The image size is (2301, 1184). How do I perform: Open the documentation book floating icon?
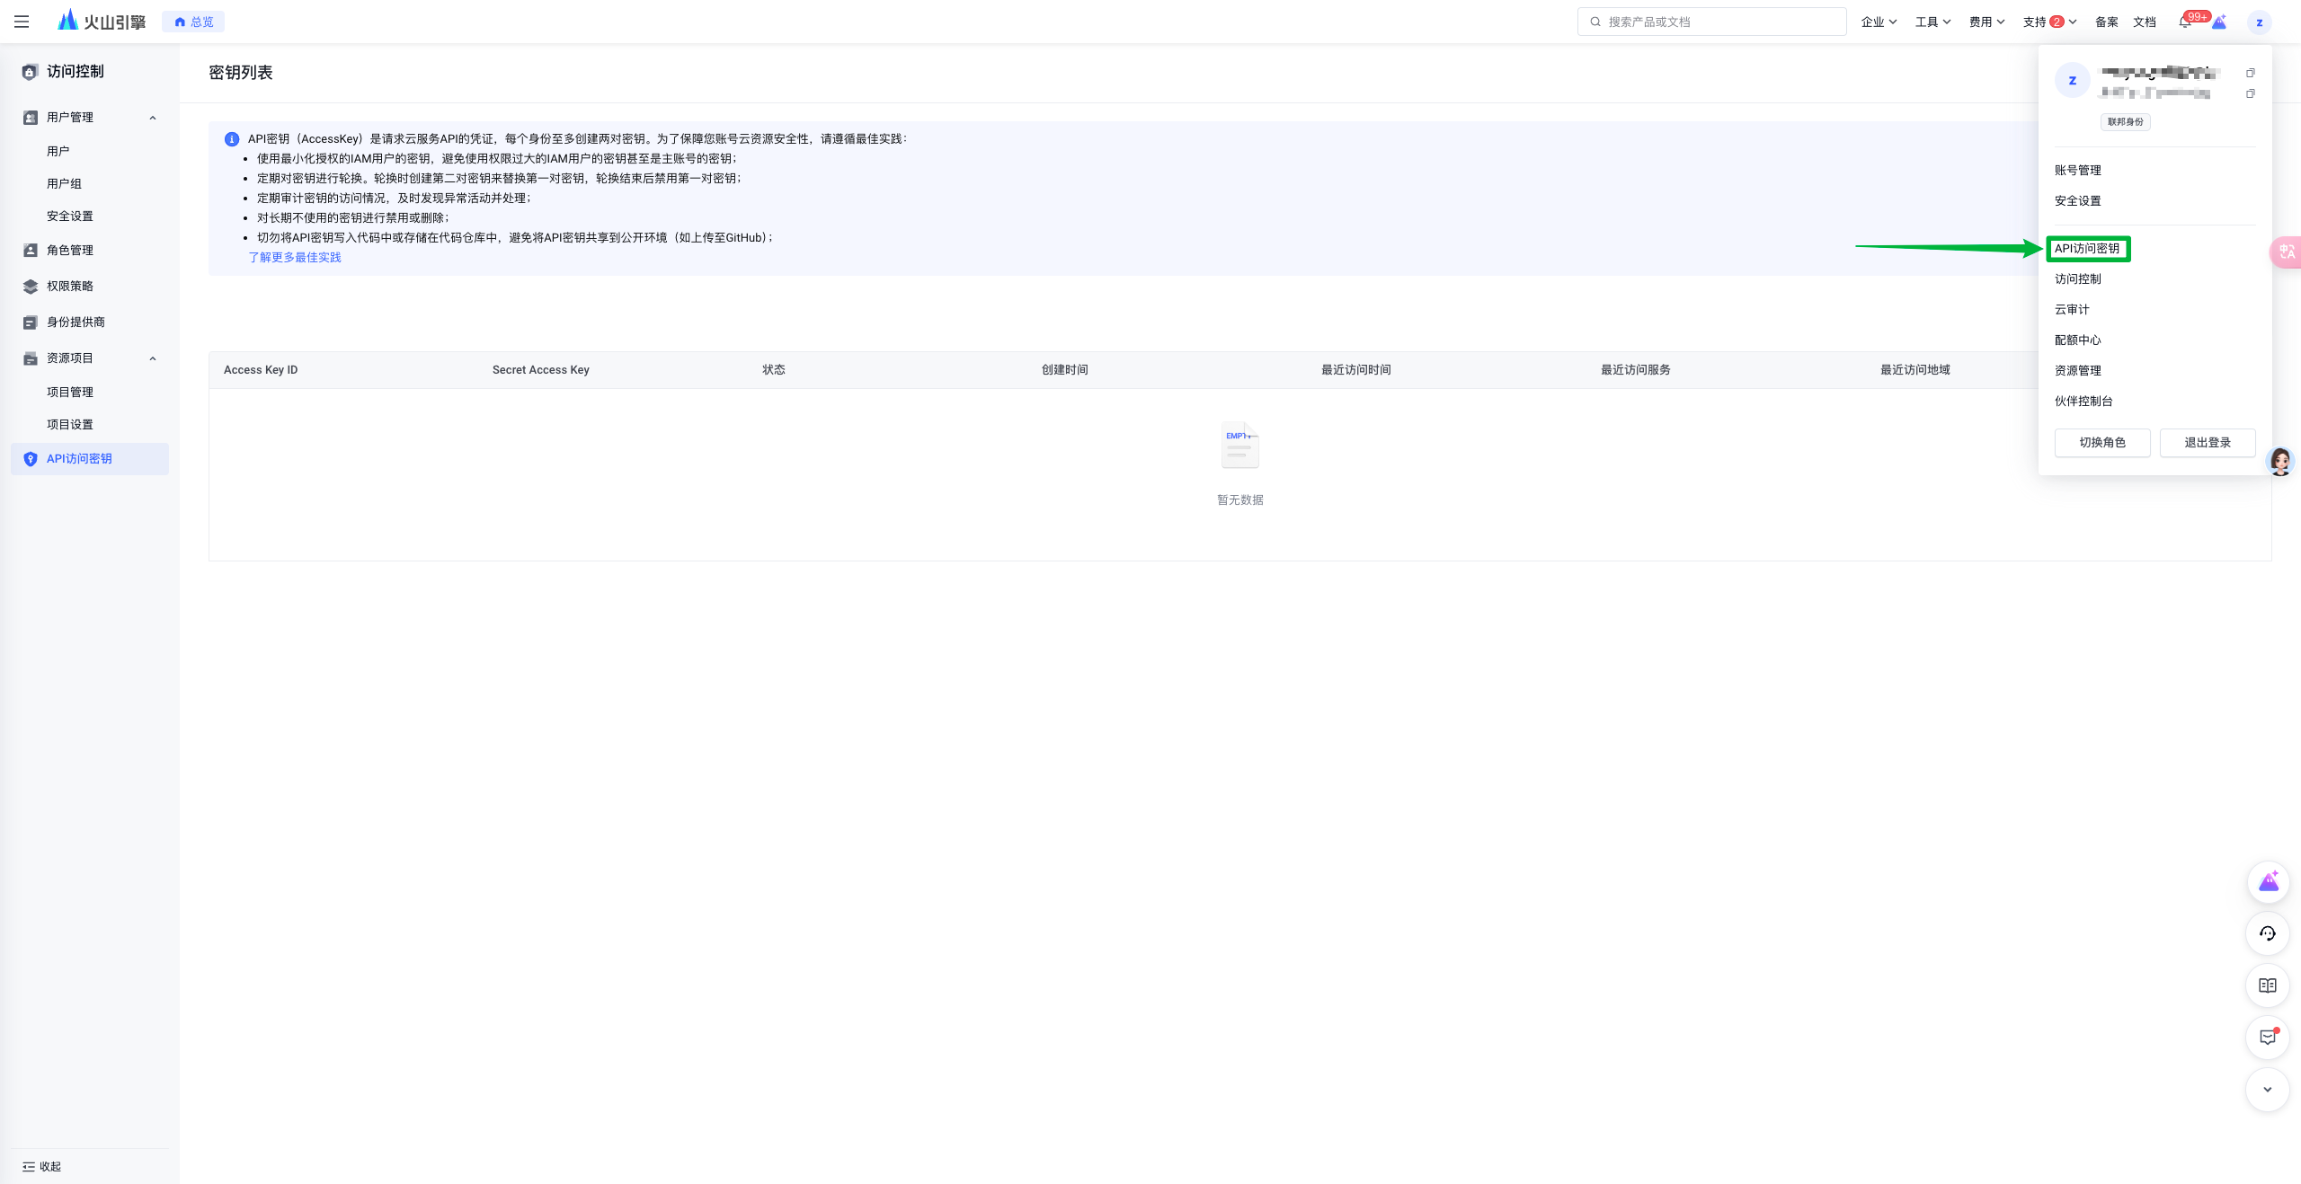pyautogui.click(x=2268, y=985)
